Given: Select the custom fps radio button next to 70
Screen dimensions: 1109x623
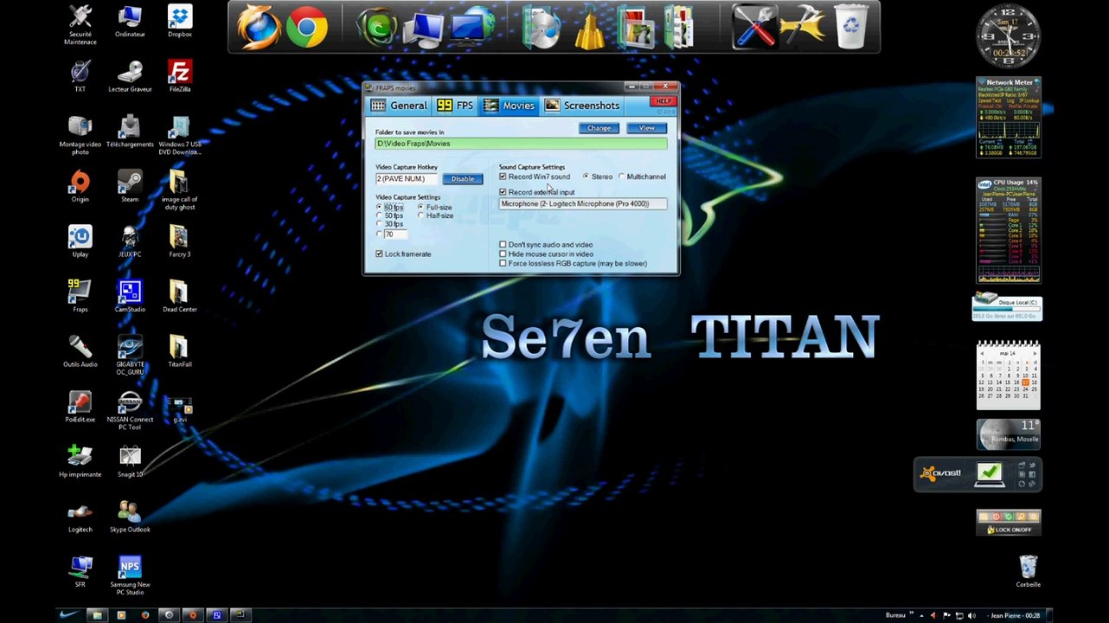Looking at the screenshot, I should (x=379, y=234).
